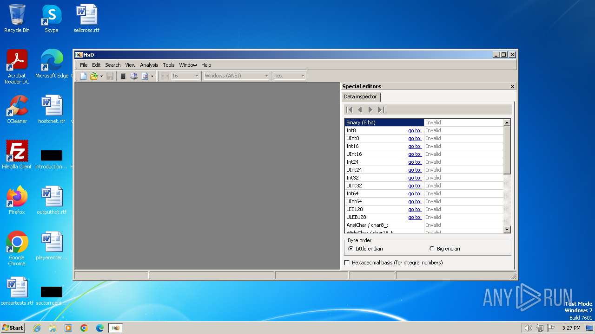
Task: Expand the open file dropdown arrow
Action: (x=101, y=76)
